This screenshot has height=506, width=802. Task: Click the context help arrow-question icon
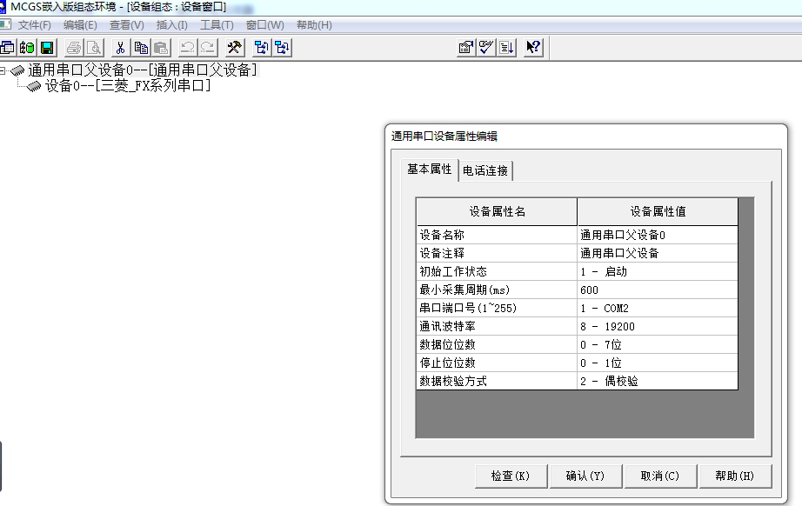tap(533, 47)
